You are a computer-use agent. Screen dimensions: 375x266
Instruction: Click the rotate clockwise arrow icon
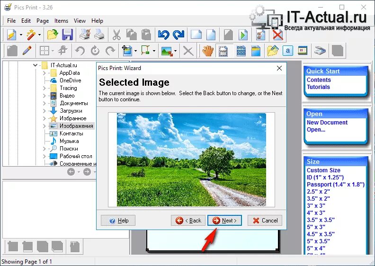(x=110, y=51)
